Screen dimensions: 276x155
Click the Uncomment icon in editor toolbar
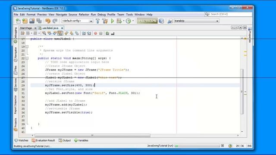coord(113,33)
